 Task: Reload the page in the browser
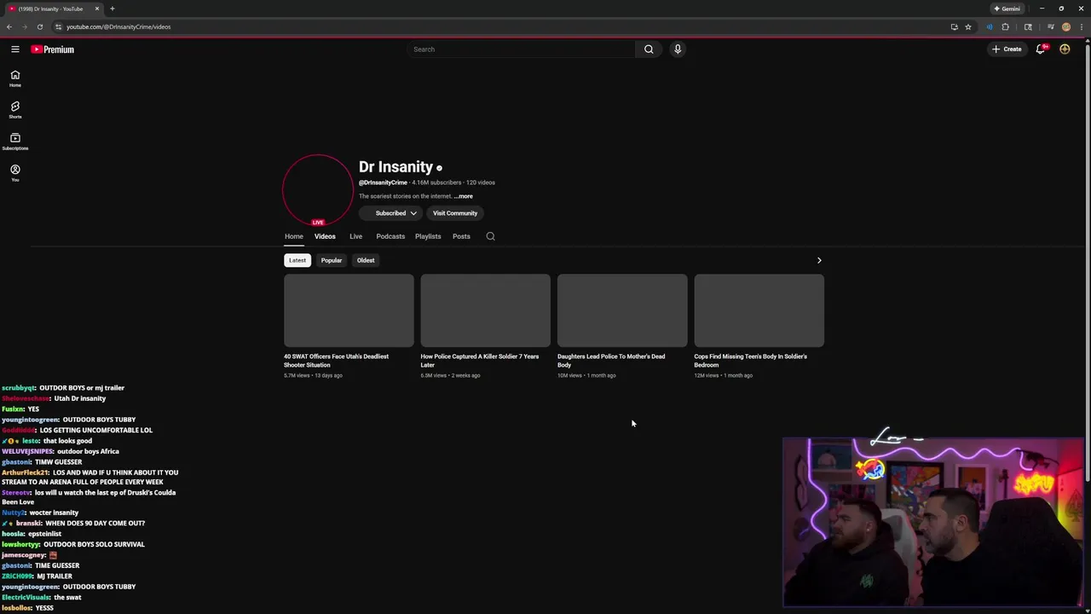(x=40, y=26)
